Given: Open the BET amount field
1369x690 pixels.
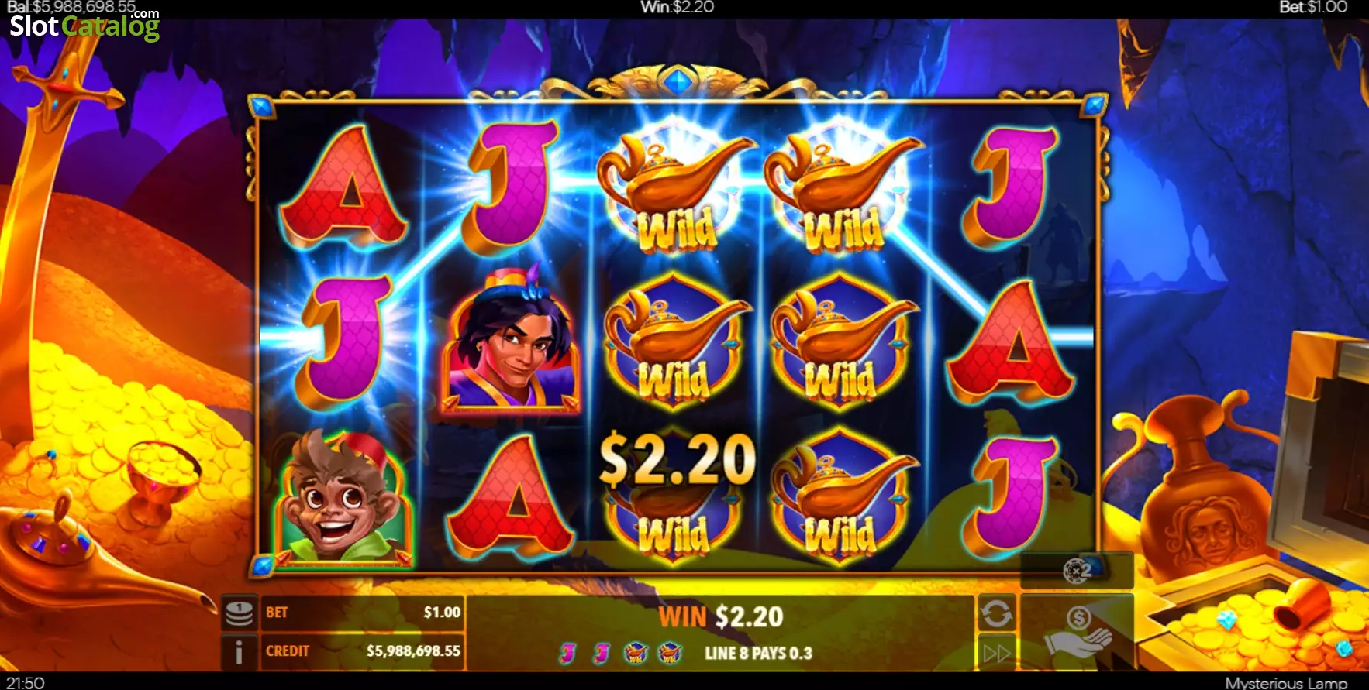Looking at the screenshot, I should (x=363, y=613).
